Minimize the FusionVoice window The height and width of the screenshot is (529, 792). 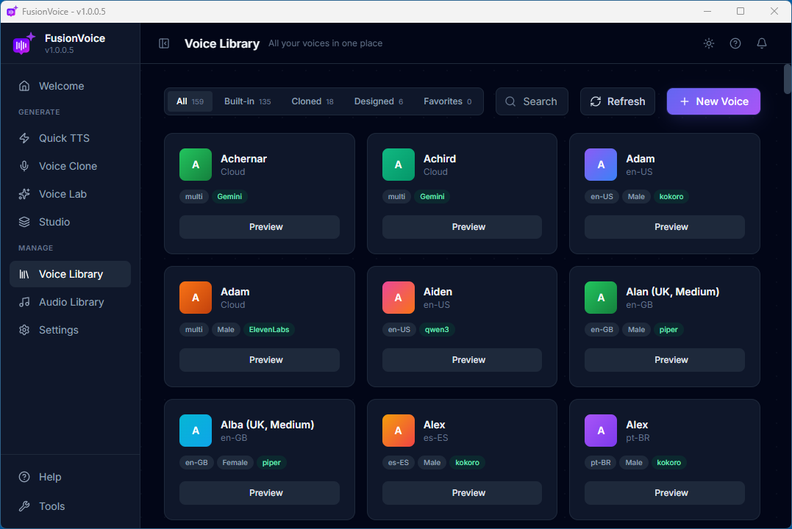pos(707,11)
